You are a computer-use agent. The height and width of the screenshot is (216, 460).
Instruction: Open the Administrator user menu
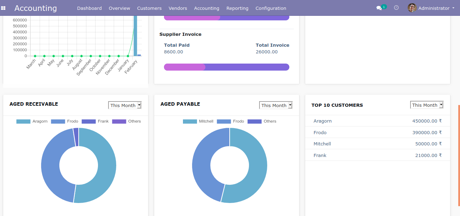434,8
